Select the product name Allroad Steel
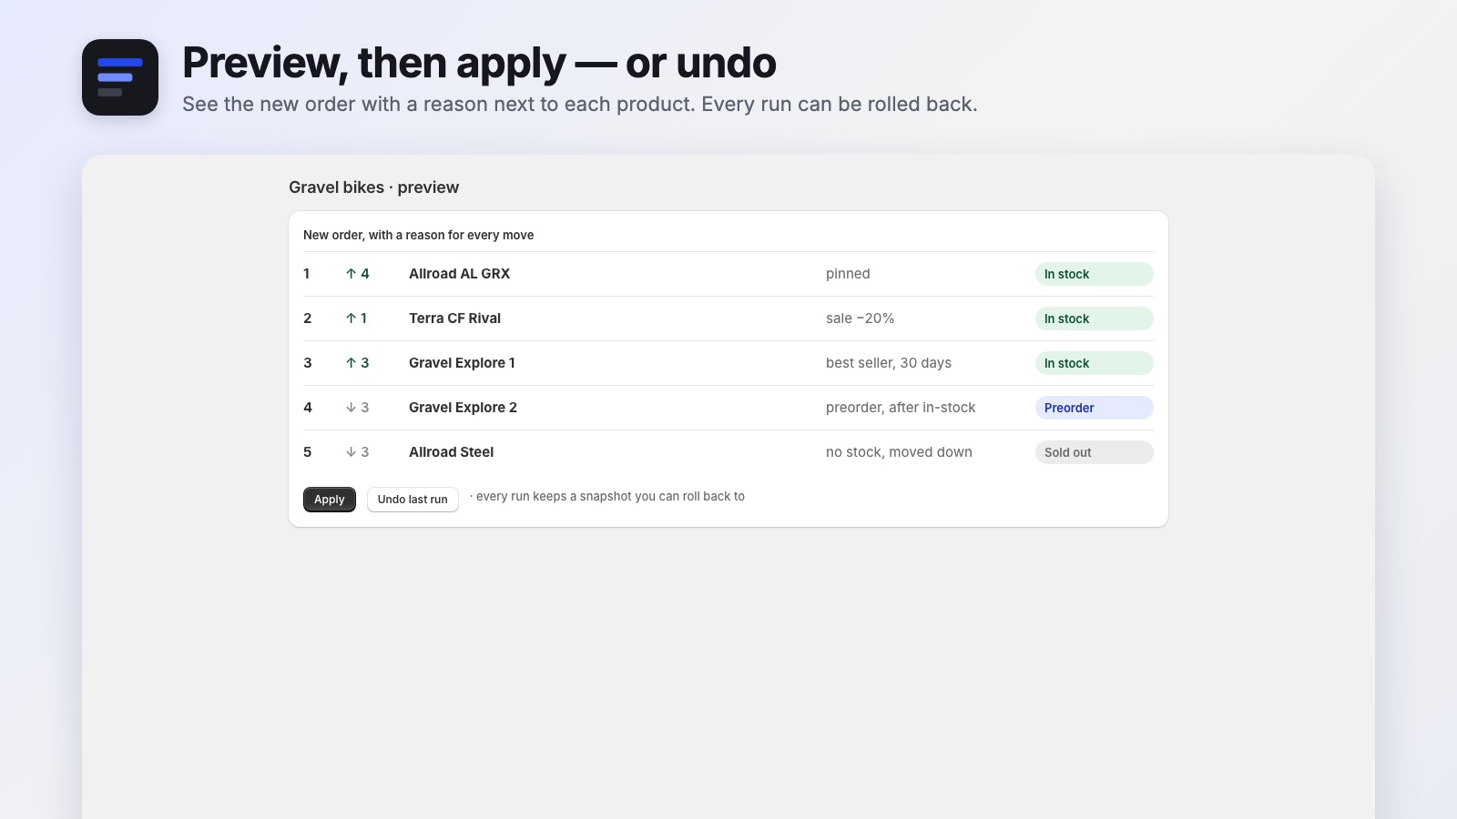1457x819 pixels. click(x=451, y=452)
